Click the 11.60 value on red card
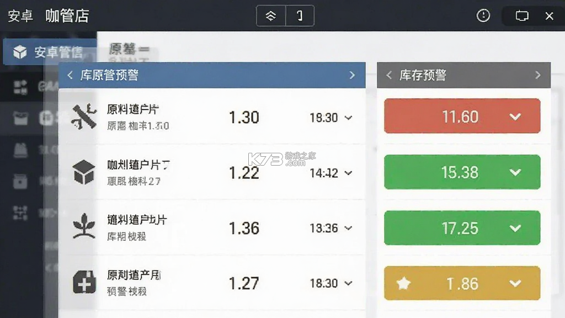Image resolution: width=565 pixels, height=318 pixels. point(460,117)
